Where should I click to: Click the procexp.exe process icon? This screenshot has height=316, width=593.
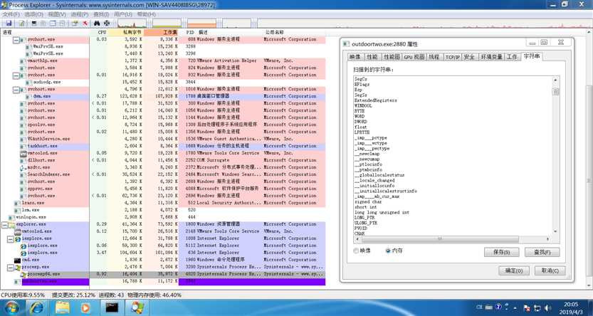pos(18,267)
